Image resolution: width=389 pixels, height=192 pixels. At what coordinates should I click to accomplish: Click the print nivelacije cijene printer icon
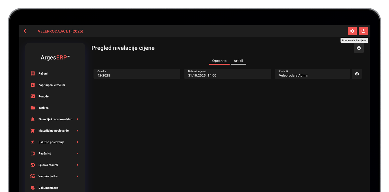click(359, 48)
